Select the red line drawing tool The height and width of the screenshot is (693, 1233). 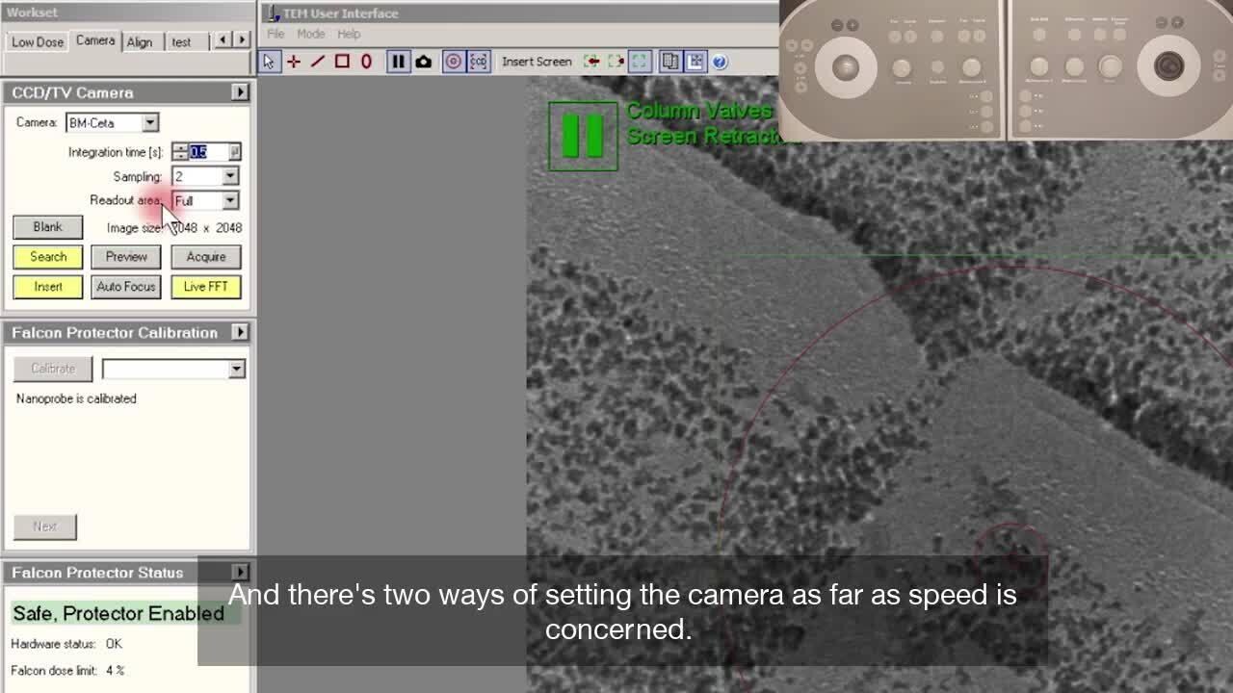click(318, 62)
